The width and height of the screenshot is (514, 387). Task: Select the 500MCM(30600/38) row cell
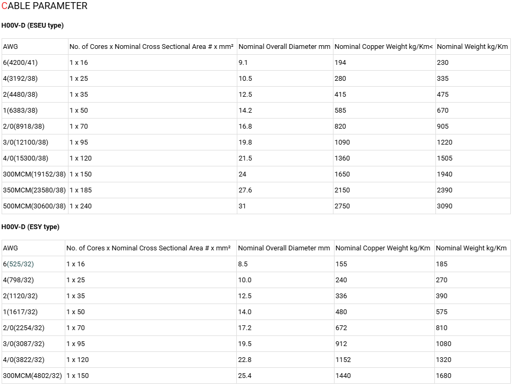click(x=35, y=206)
